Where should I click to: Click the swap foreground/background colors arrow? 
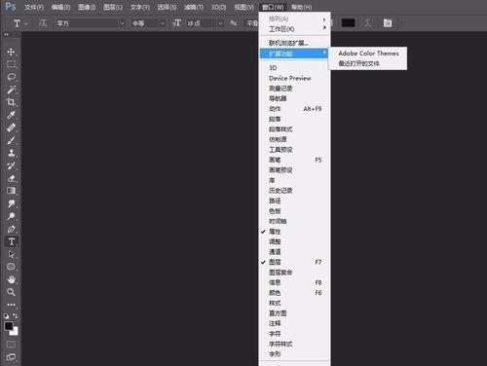click(16, 315)
